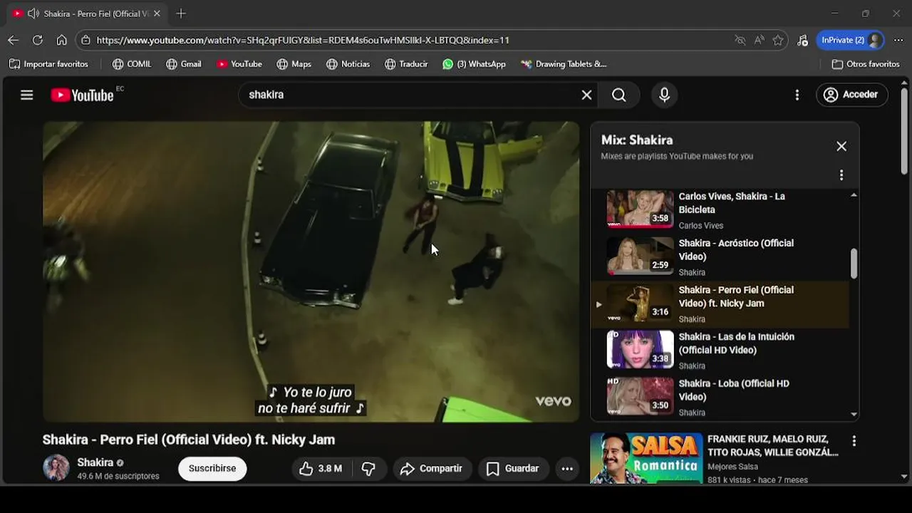Share the video via Compartir
The image size is (912, 513).
point(432,469)
